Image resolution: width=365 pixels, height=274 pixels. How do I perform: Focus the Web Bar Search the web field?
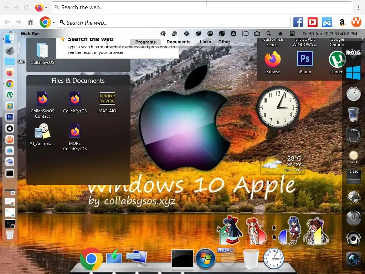[174, 22]
